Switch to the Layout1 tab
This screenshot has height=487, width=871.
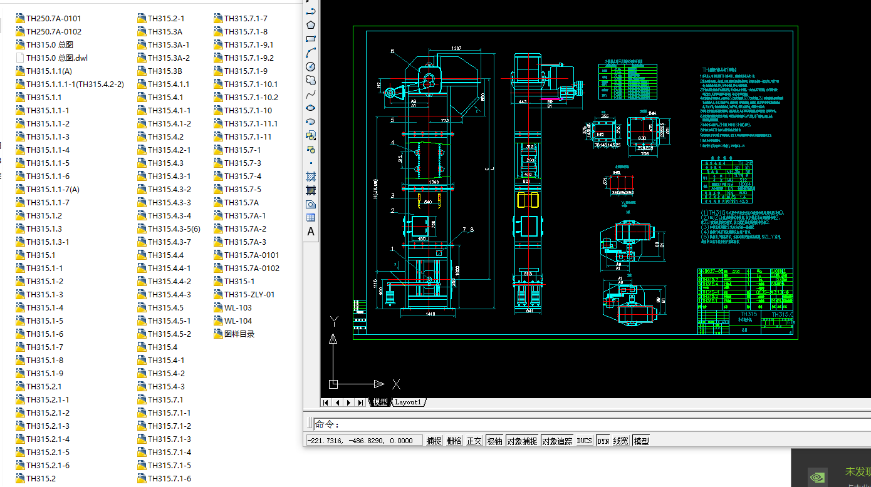(408, 402)
